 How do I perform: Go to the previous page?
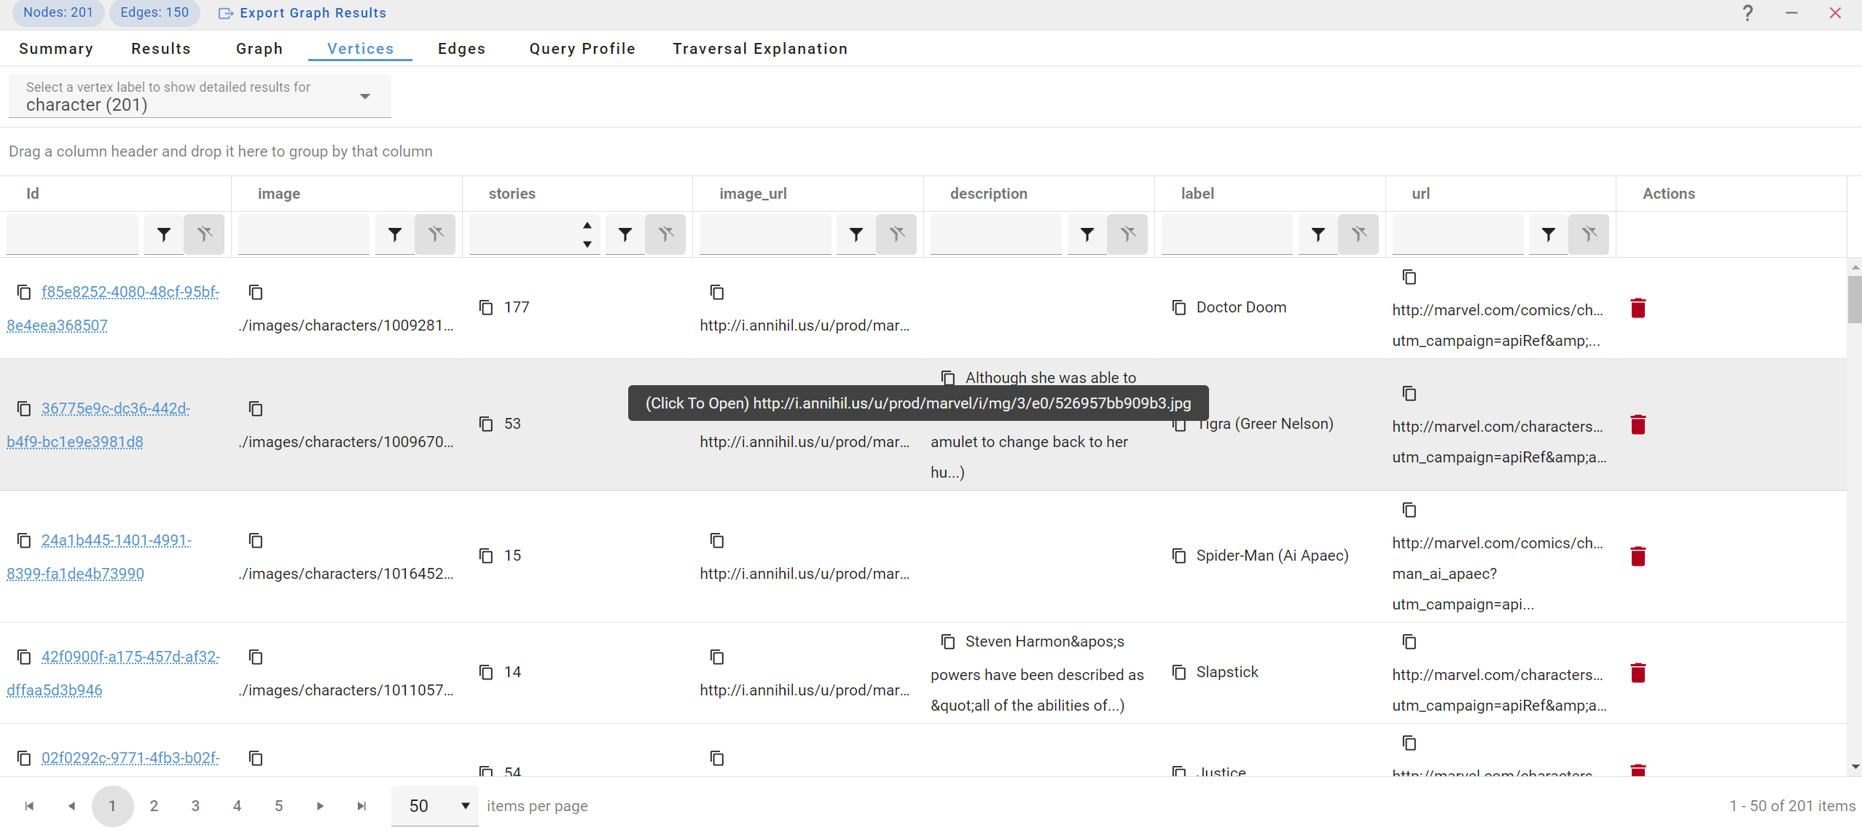point(71,806)
